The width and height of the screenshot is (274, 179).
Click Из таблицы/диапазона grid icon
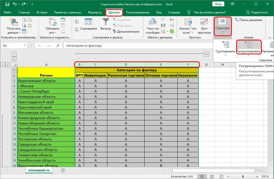[24, 31]
